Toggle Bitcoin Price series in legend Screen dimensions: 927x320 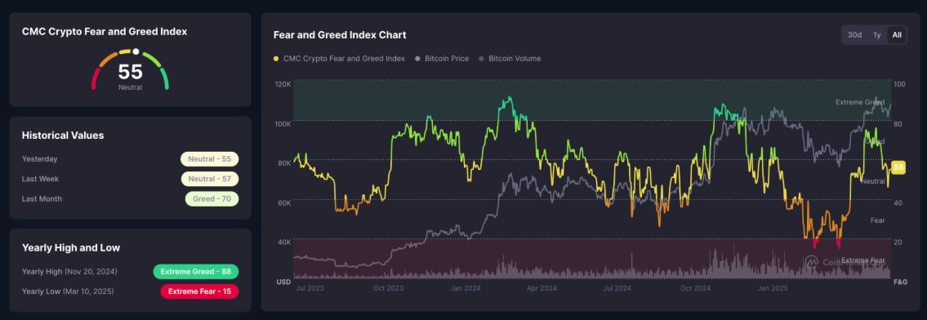point(442,59)
